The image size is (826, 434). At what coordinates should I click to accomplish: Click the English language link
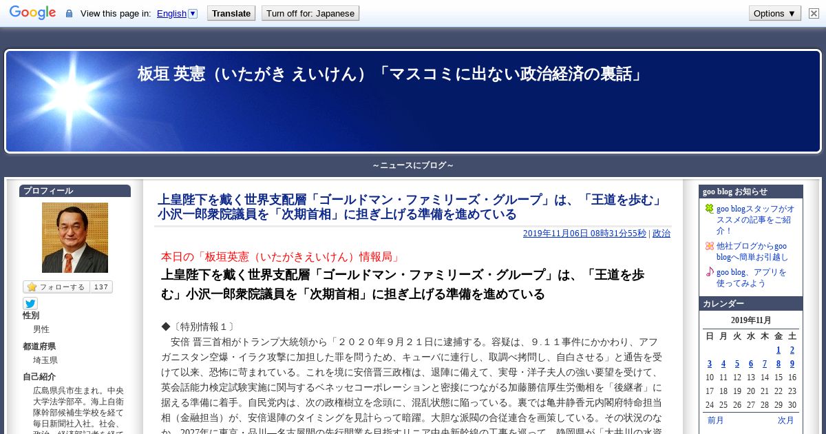coord(171,13)
